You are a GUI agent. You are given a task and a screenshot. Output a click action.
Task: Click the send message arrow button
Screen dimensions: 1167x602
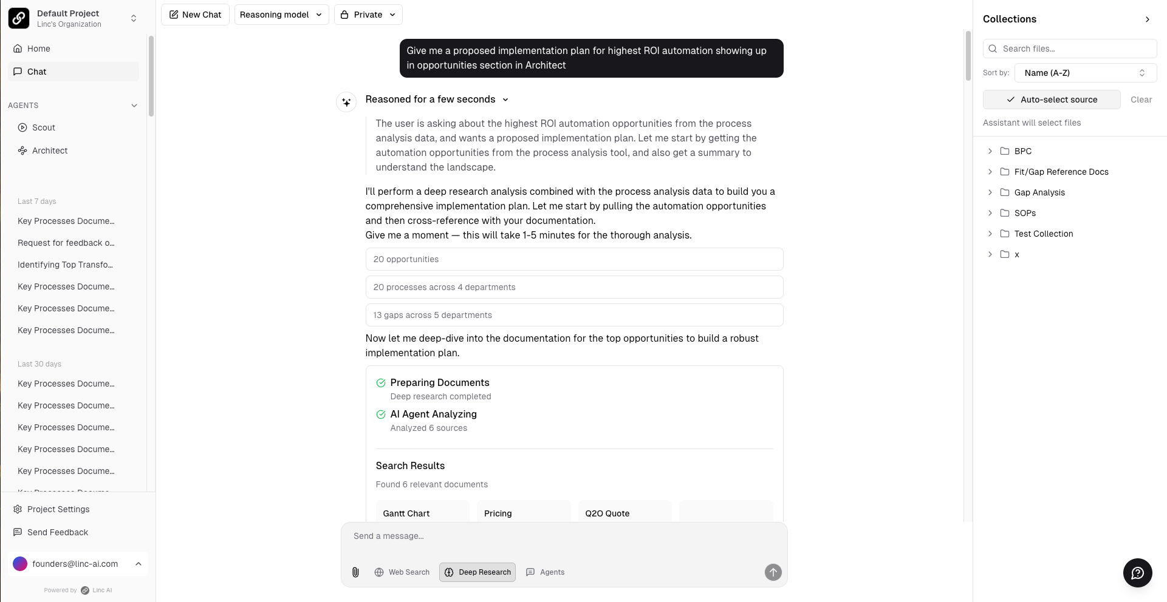pyautogui.click(x=773, y=572)
